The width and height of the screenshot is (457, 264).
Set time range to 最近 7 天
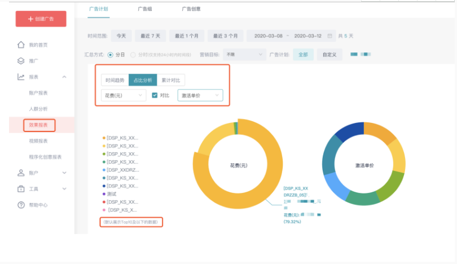point(151,36)
